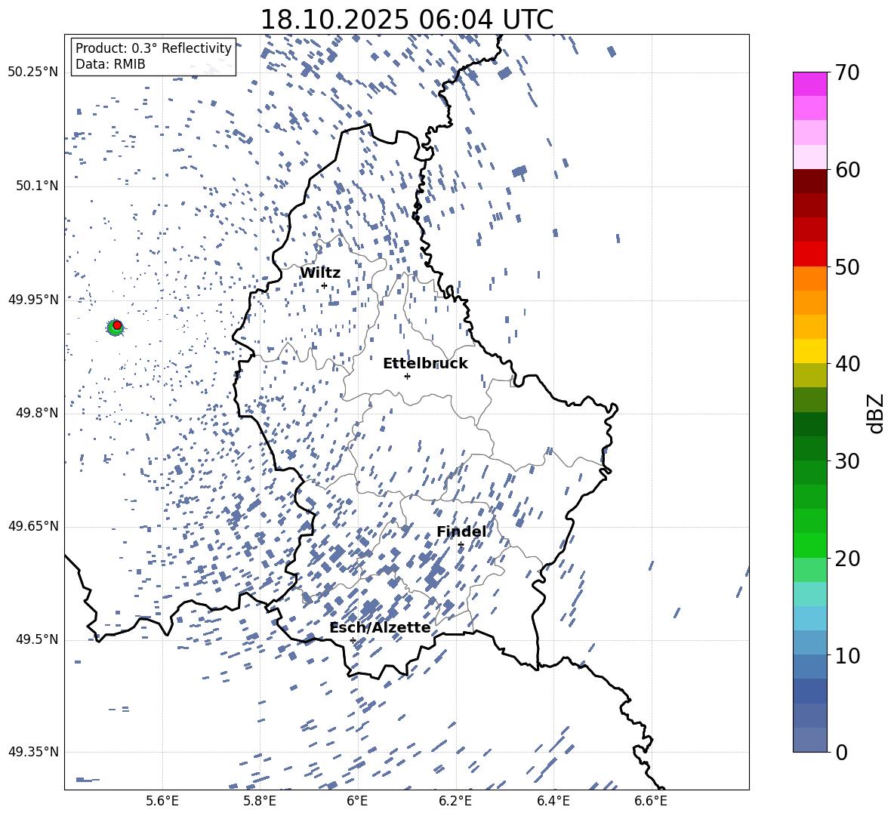
Task: Click the cross marker below Wiltz
Action: (324, 285)
